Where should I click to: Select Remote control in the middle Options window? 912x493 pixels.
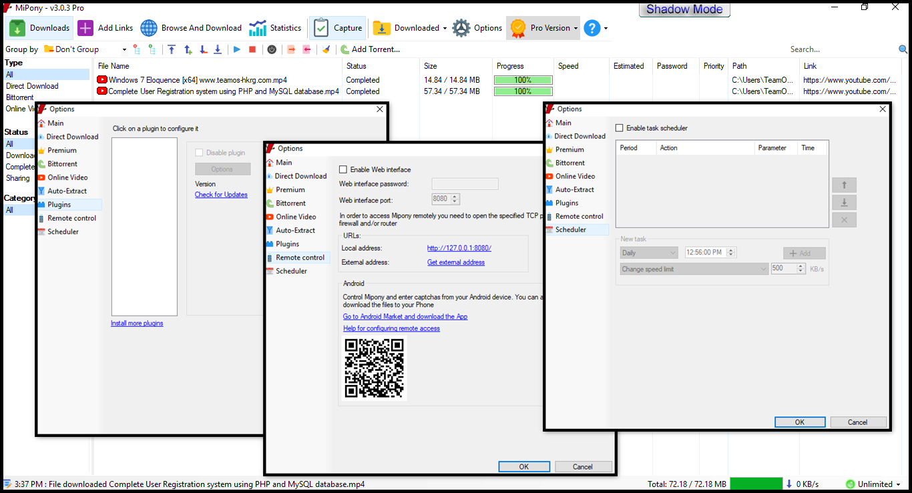[298, 258]
